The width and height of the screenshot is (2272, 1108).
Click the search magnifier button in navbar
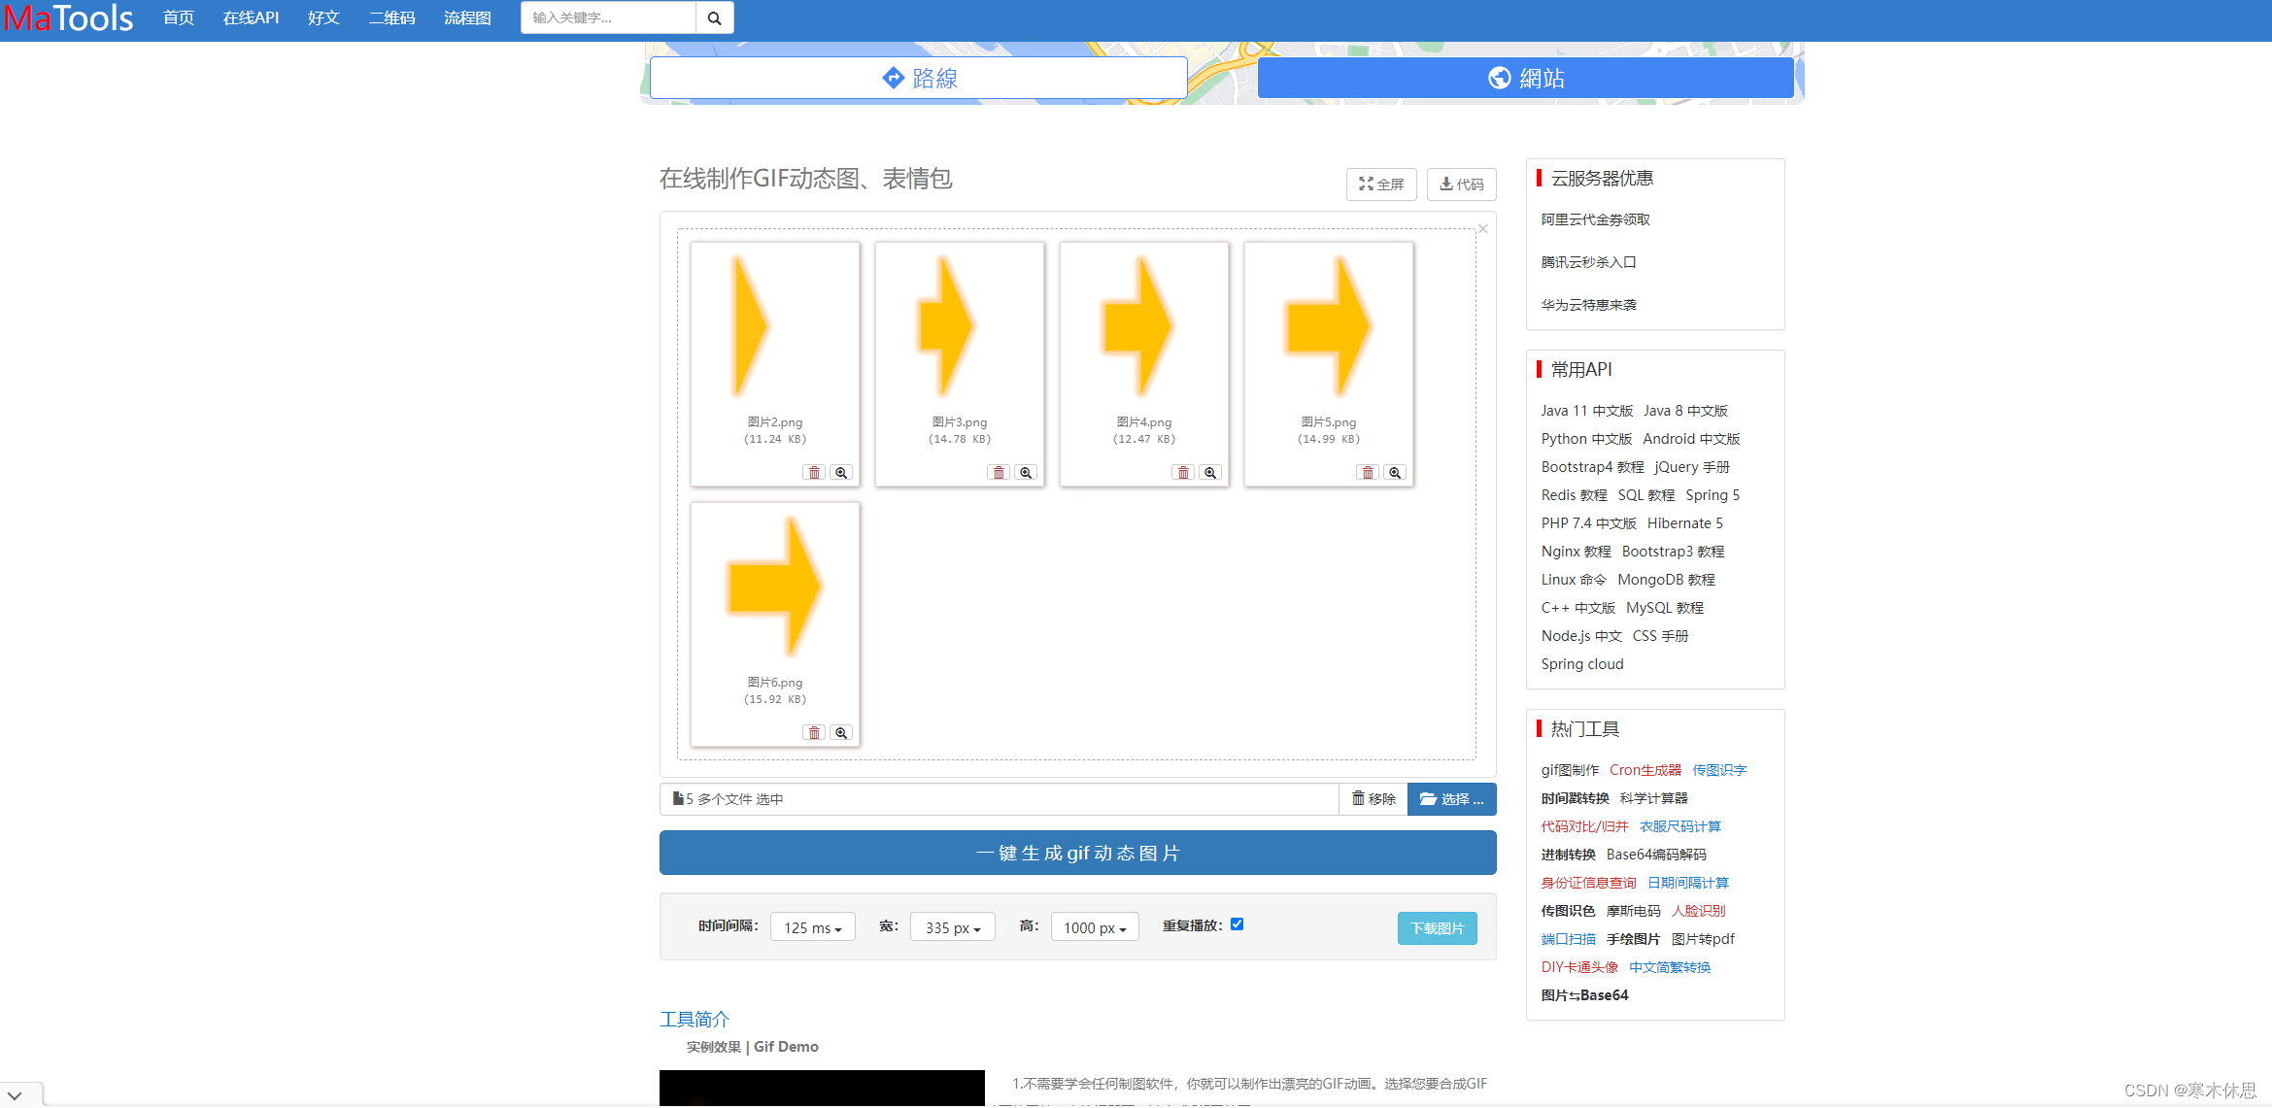[714, 18]
